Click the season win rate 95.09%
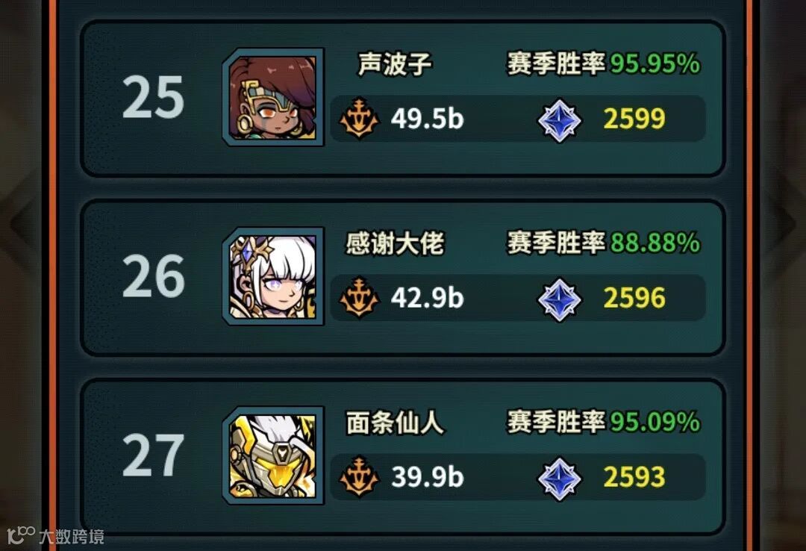 pyautogui.click(x=655, y=422)
